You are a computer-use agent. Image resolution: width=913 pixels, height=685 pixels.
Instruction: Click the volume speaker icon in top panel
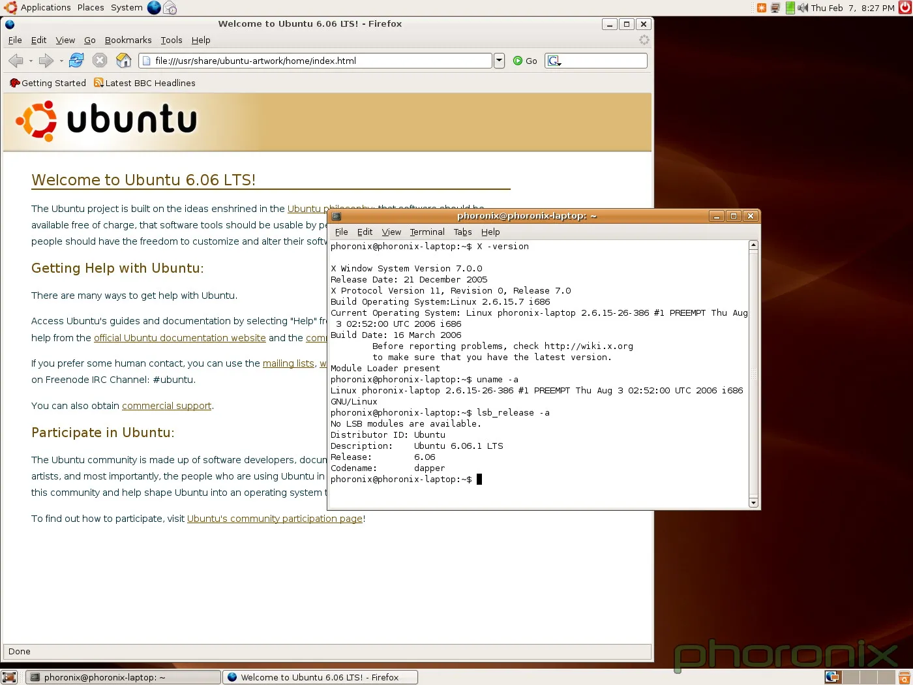(802, 8)
